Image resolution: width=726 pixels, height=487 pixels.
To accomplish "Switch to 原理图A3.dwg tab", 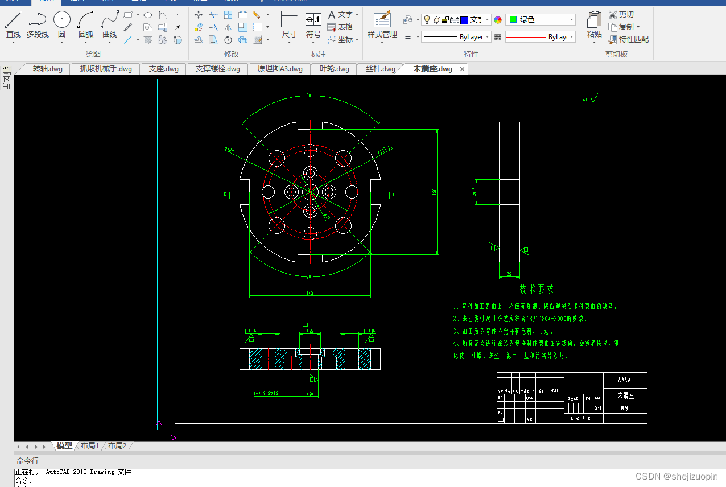I will click(280, 69).
